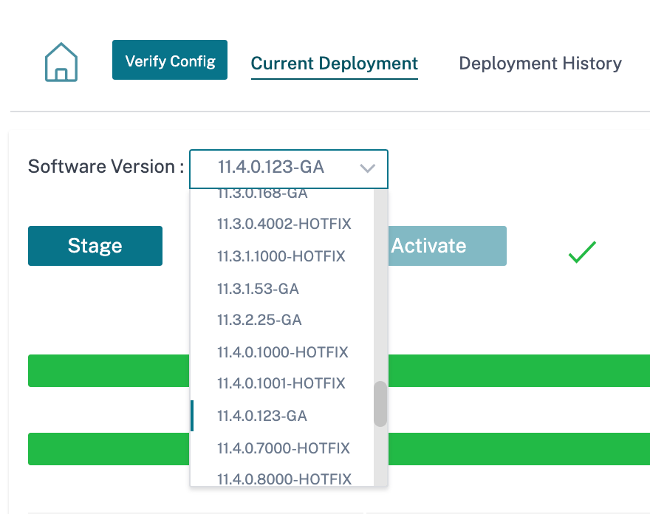The image size is (650, 514).
Task: Go to the home page icon
Action: pos(61,62)
